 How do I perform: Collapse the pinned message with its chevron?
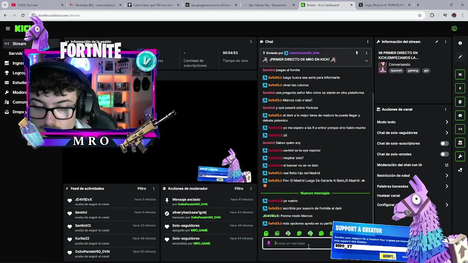pos(366,61)
